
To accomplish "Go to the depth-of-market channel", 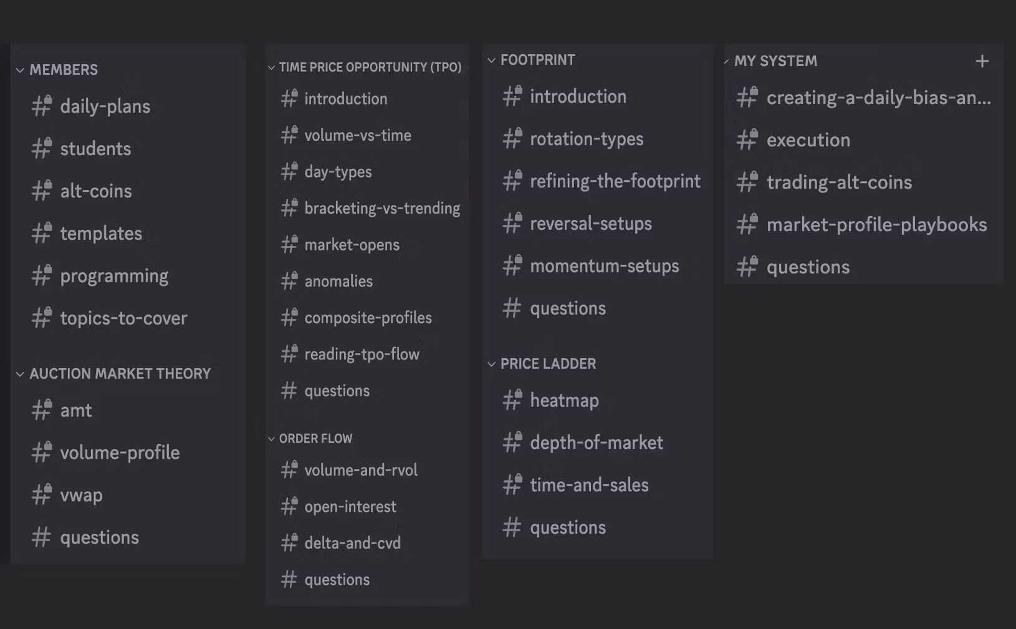I will [x=597, y=443].
